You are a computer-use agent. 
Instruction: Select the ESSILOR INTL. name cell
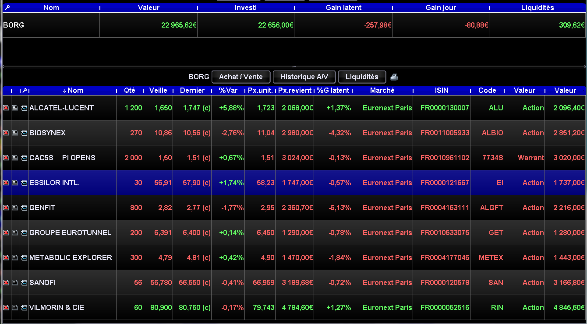tap(72, 183)
